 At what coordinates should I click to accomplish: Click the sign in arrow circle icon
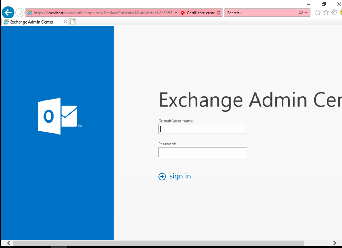coord(162,176)
